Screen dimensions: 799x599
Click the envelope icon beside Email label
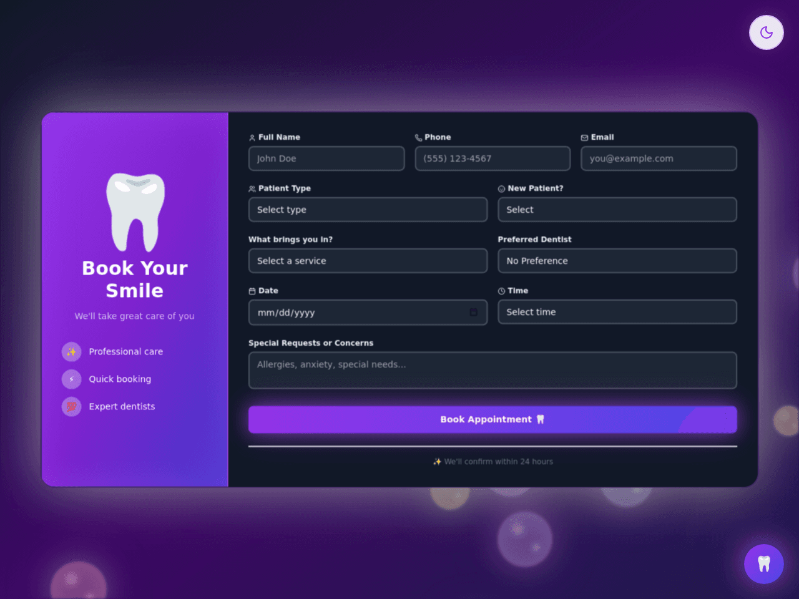click(584, 137)
